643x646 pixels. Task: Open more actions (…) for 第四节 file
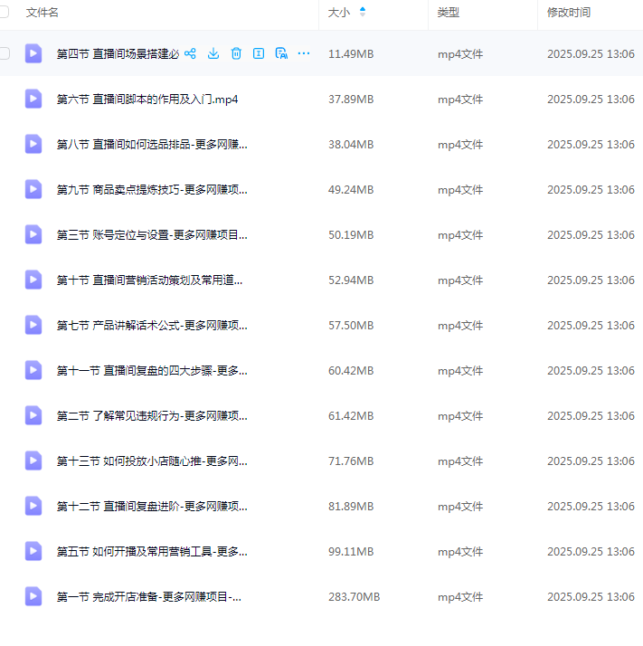point(304,53)
